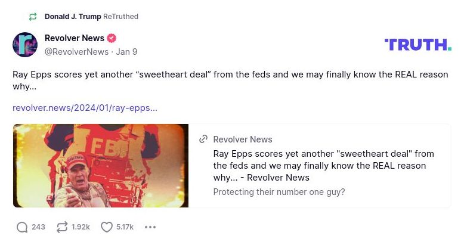Click the ReTruth arrows icon below post
This screenshot has height=245, width=464.
coord(61,227)
